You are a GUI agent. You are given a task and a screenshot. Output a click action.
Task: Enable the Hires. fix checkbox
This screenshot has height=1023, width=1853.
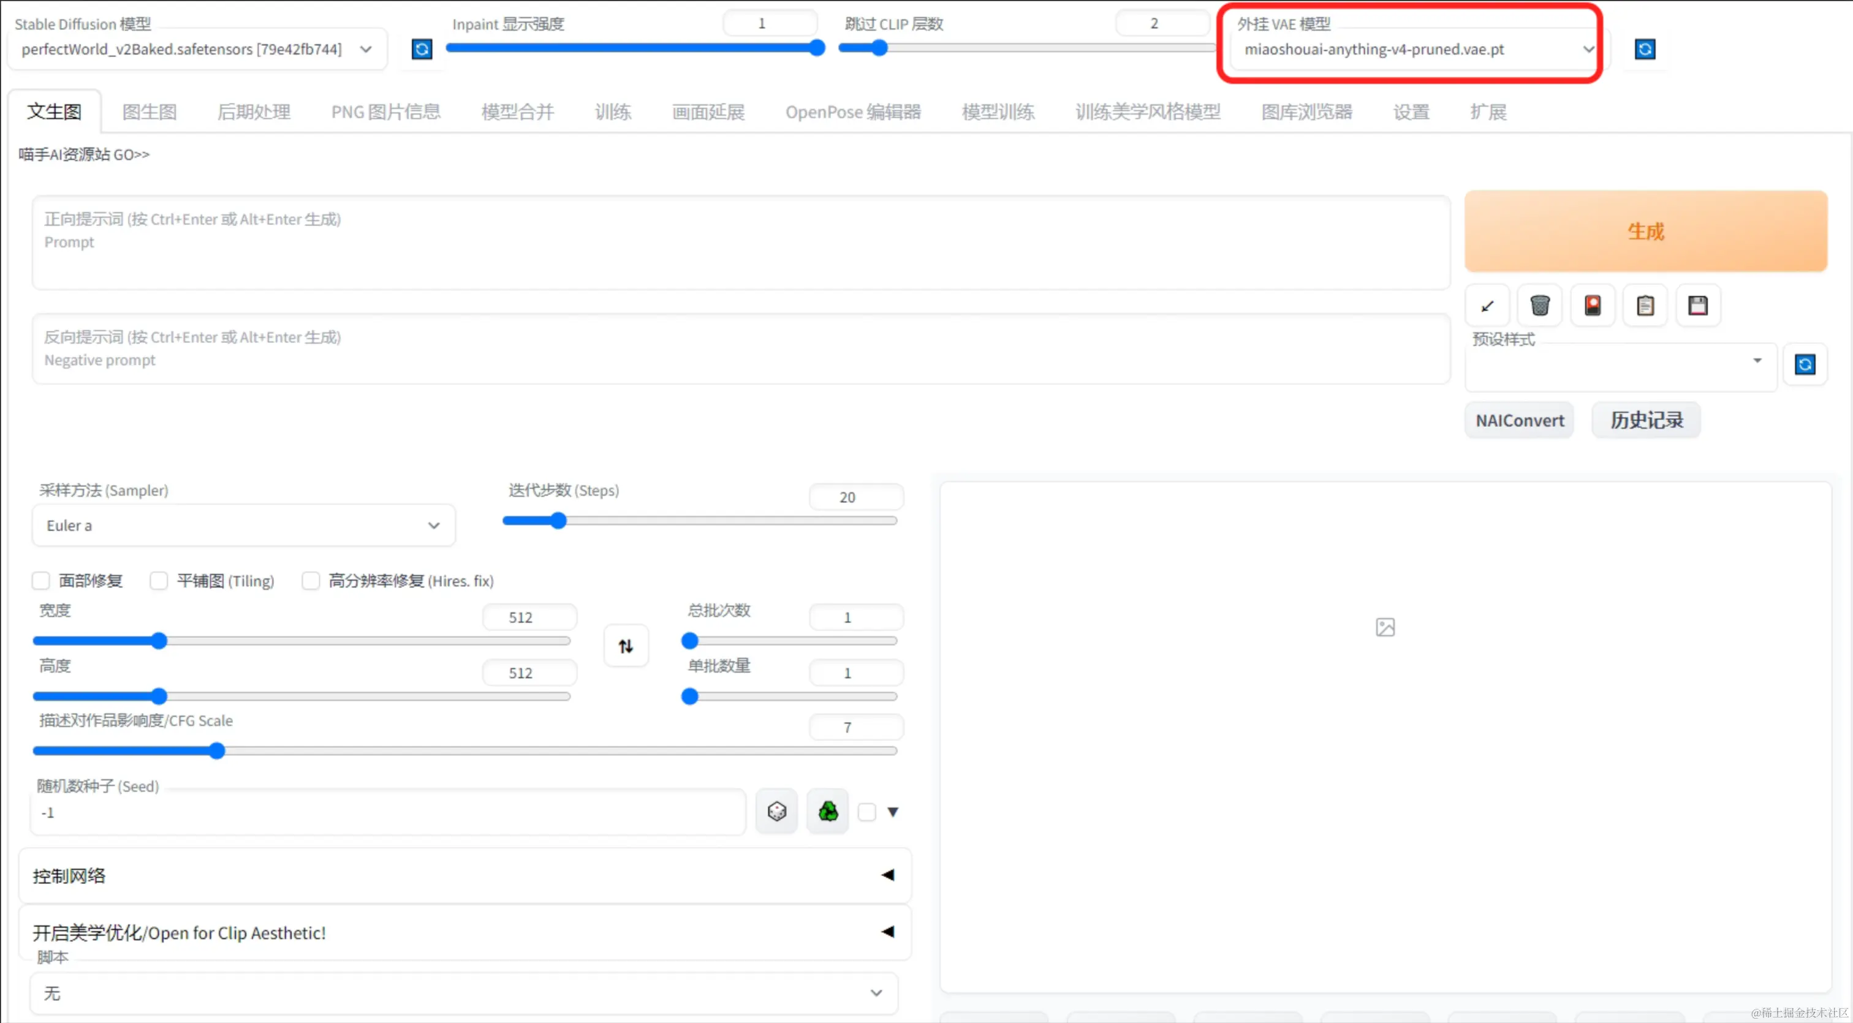[x=311, y=580]
